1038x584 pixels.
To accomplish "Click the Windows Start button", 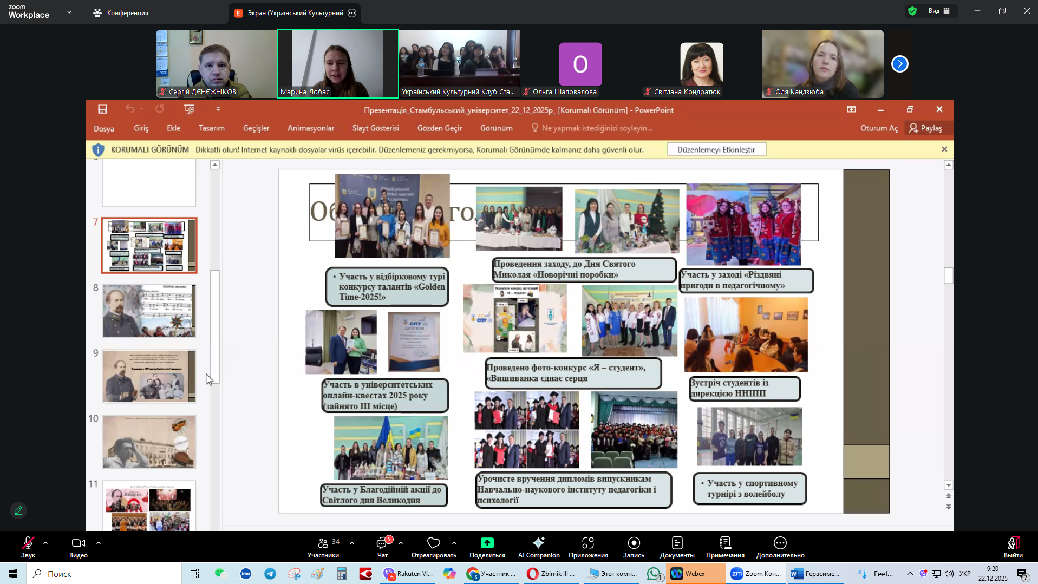I will tap(13, 574).
